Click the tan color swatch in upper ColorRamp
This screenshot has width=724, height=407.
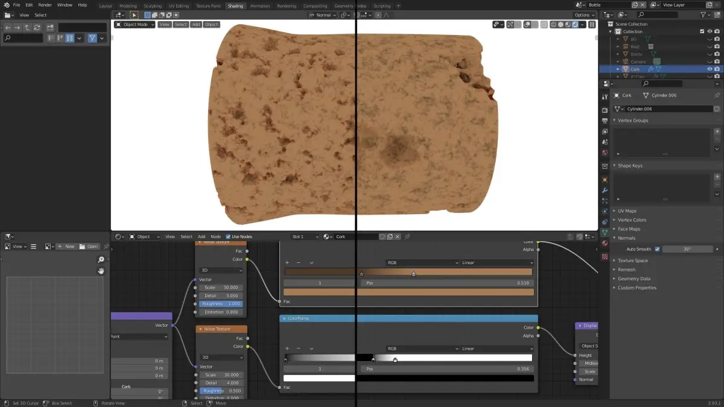tap(409, 292)
